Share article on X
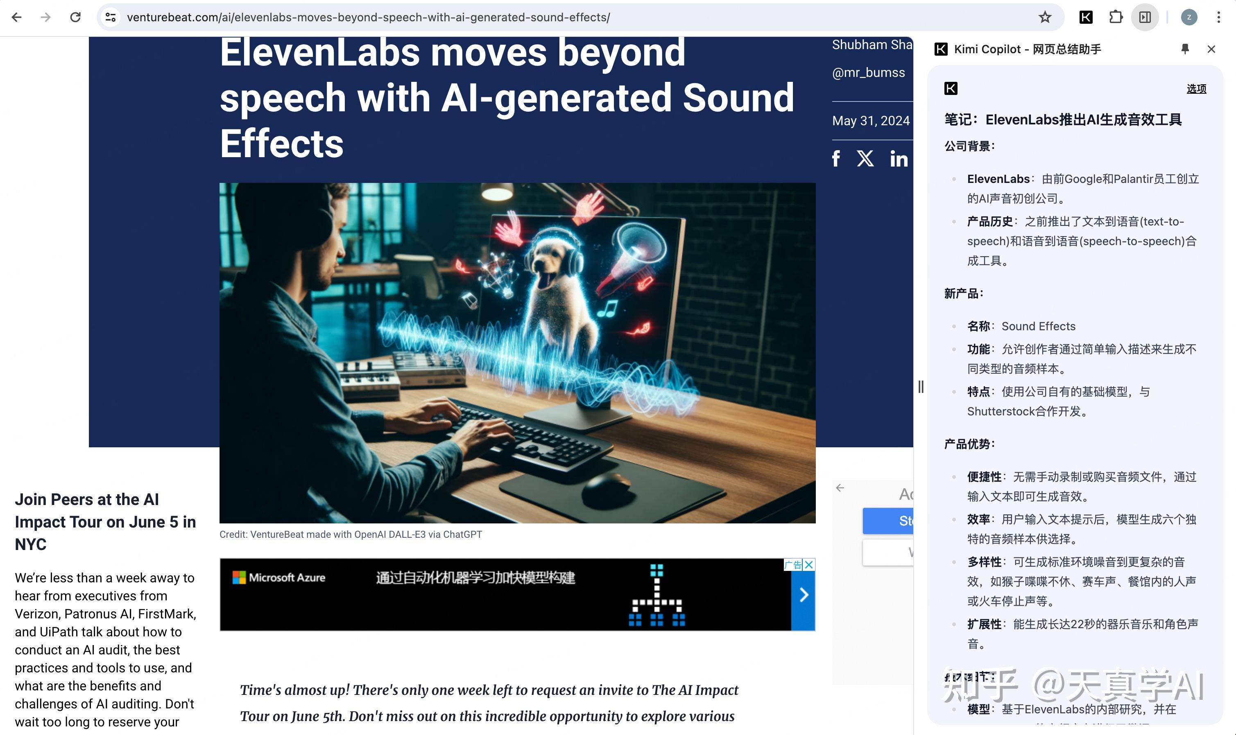The image size is (1236, 735). (865, 159)
